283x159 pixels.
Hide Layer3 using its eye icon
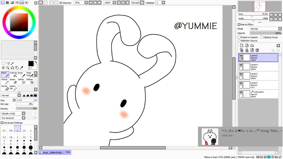241,74
